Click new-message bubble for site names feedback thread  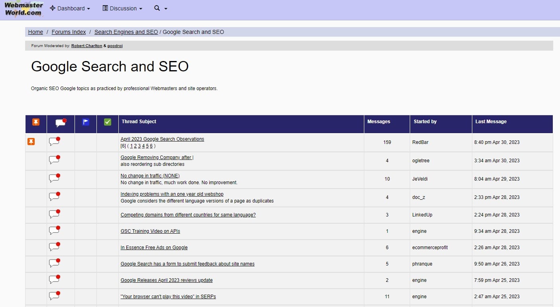click(55, 263)
